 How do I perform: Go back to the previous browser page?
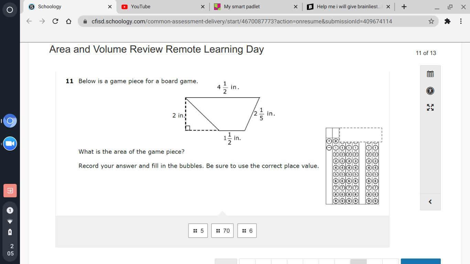click(x=29, y=21)
